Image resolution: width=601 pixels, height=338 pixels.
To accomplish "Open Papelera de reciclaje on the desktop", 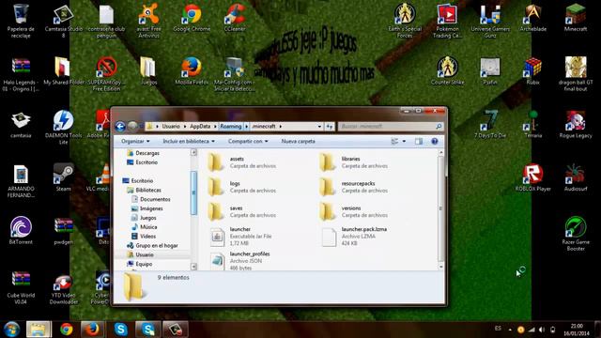I will pyautogui.click(x=21, y=21).
